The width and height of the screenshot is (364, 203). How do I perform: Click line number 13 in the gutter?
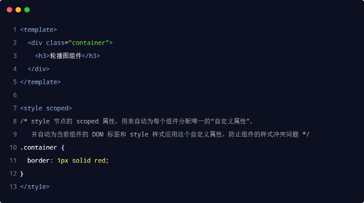point(13,187)
